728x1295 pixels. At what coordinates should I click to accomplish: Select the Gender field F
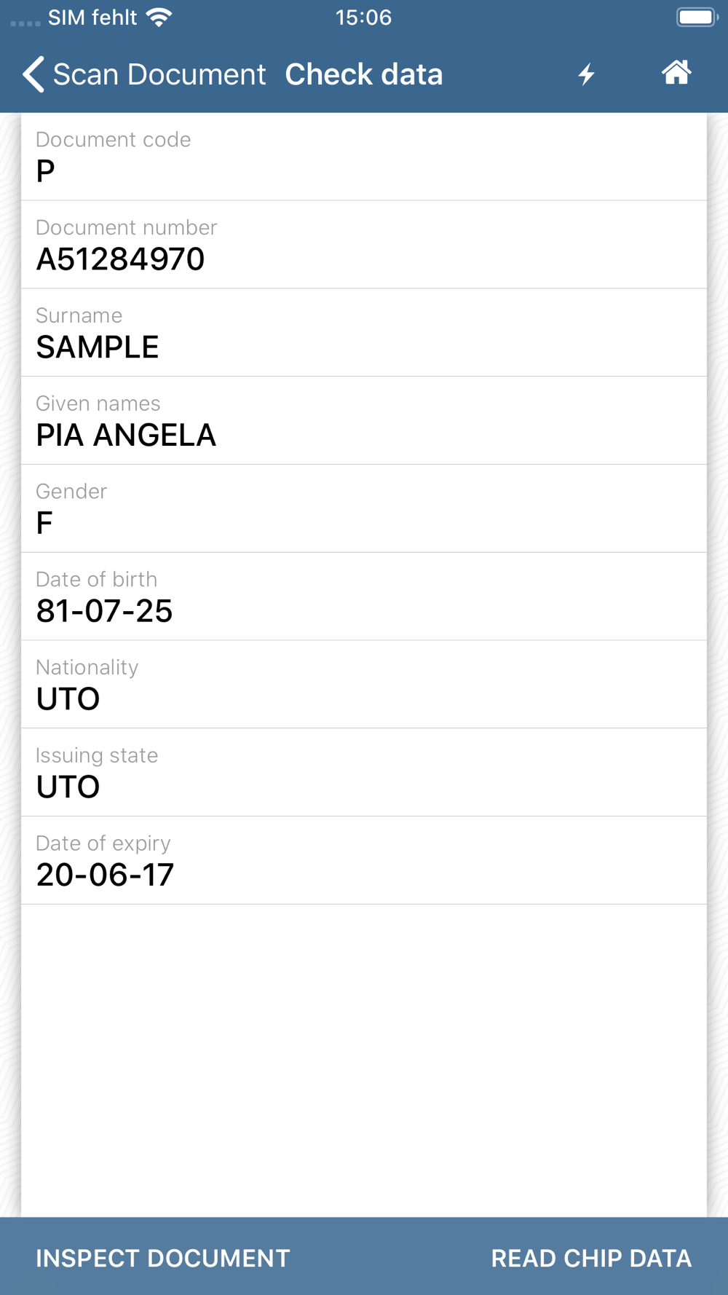point(363,508)
